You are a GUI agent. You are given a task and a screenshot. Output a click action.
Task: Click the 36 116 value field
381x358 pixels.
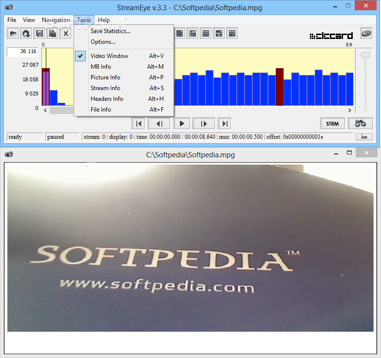[22, 52]
